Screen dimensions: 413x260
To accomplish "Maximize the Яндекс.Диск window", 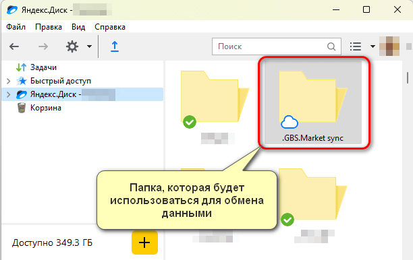I will click(366, 10).
